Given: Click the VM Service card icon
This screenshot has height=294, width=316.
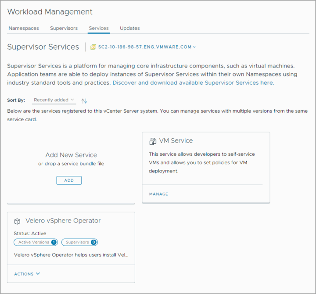Looking at the screenshot, I should point(153,141).
